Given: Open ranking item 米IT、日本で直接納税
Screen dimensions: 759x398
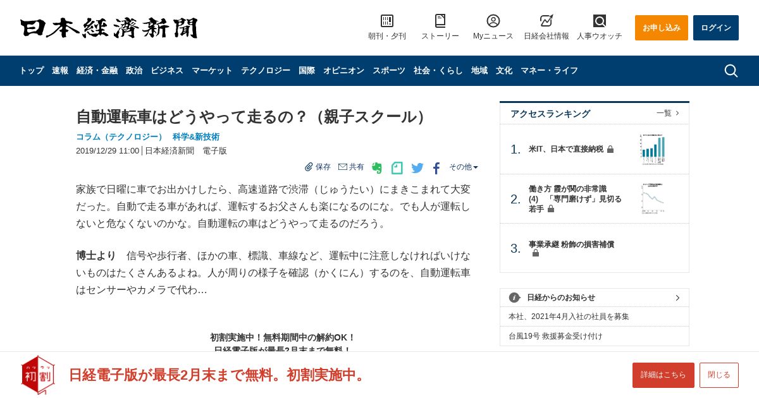Looking at the screenshot, I should click(566, 149).
